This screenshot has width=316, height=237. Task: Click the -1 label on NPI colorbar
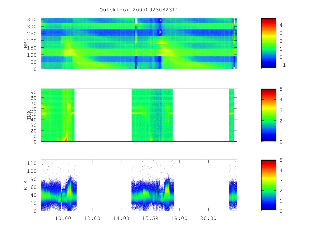pyautogui.click(x=283, y=65)
